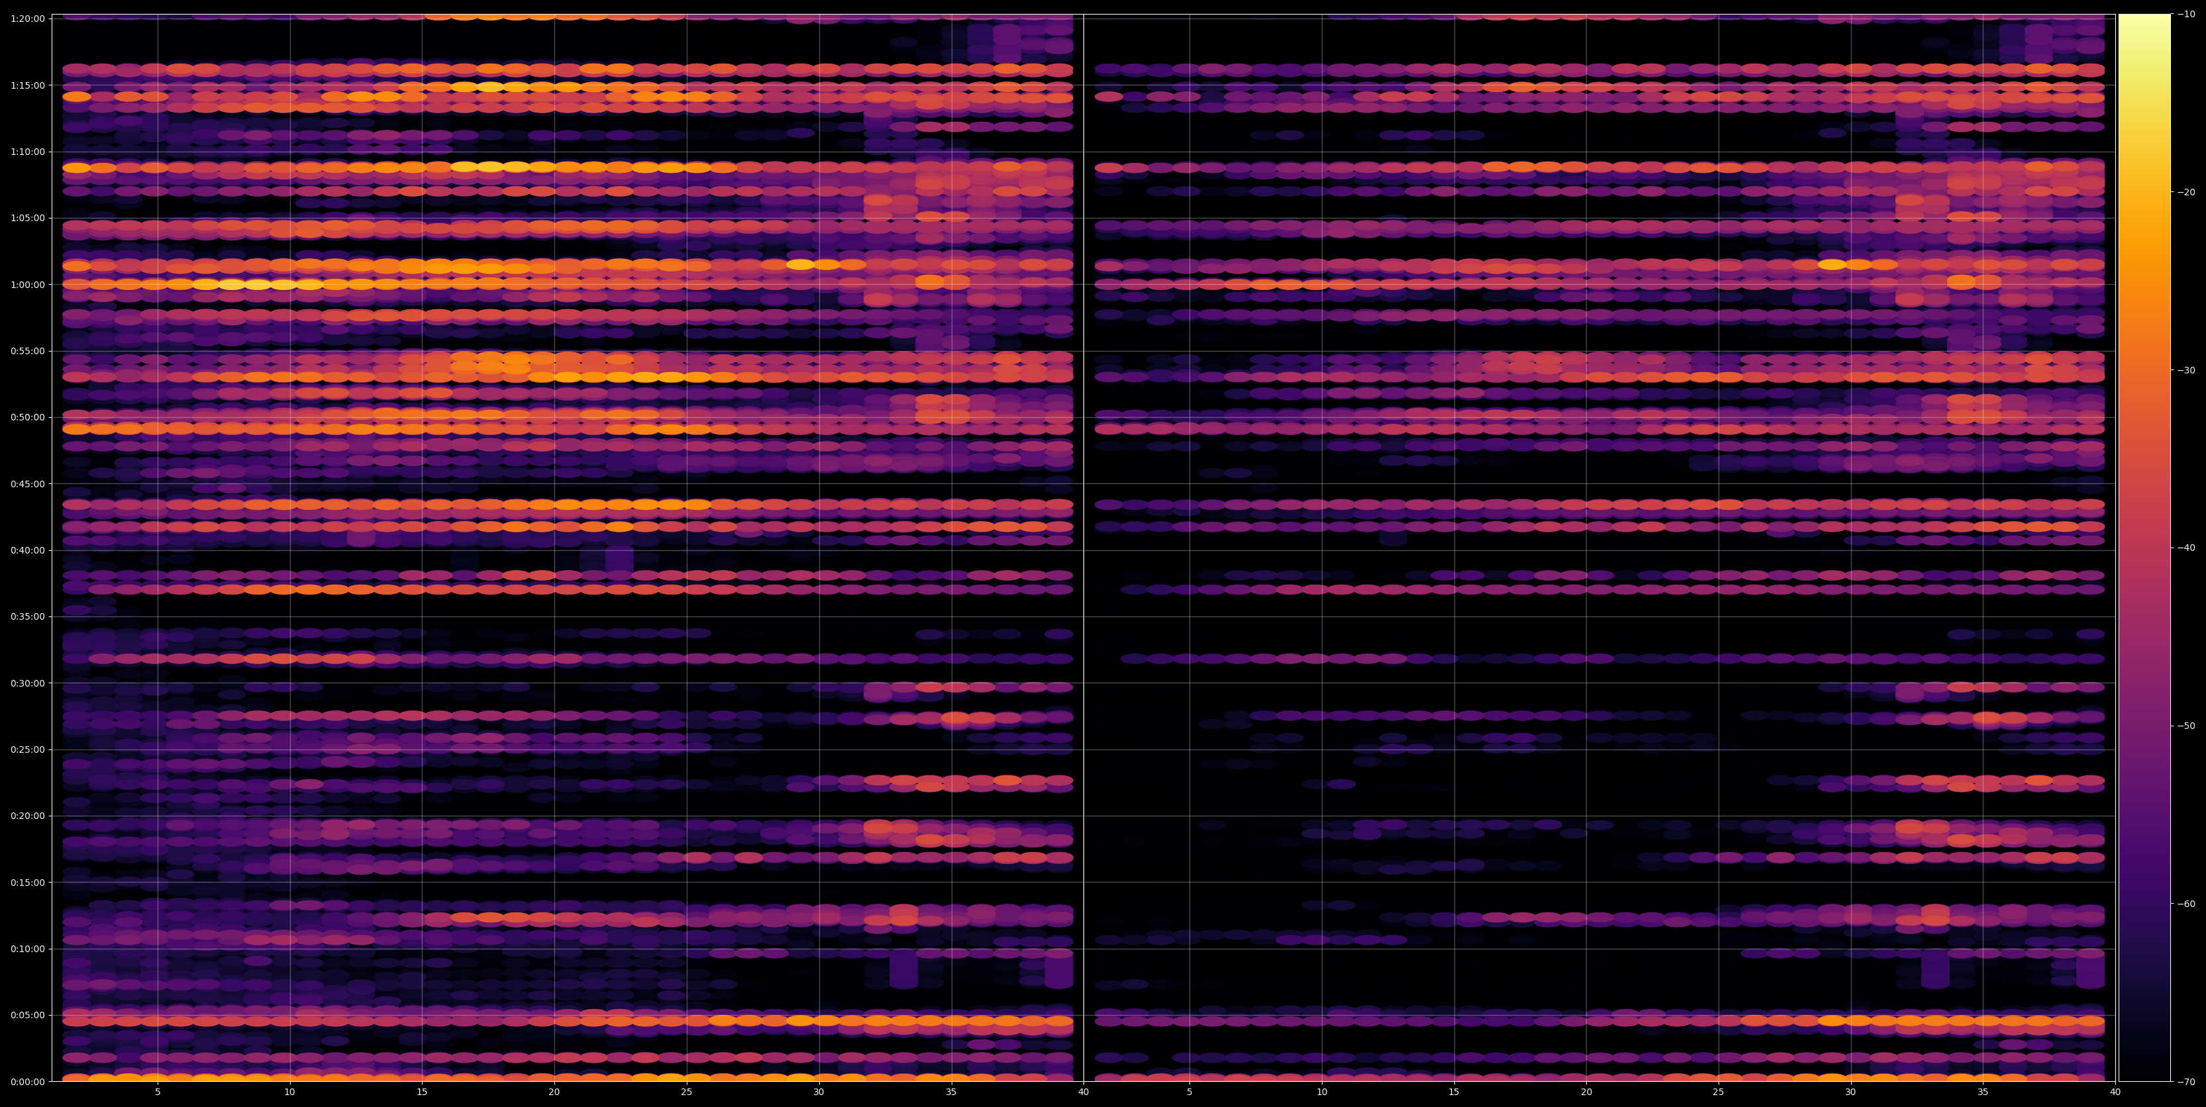Click the 1:15:00 time axis label

(27, 85)
